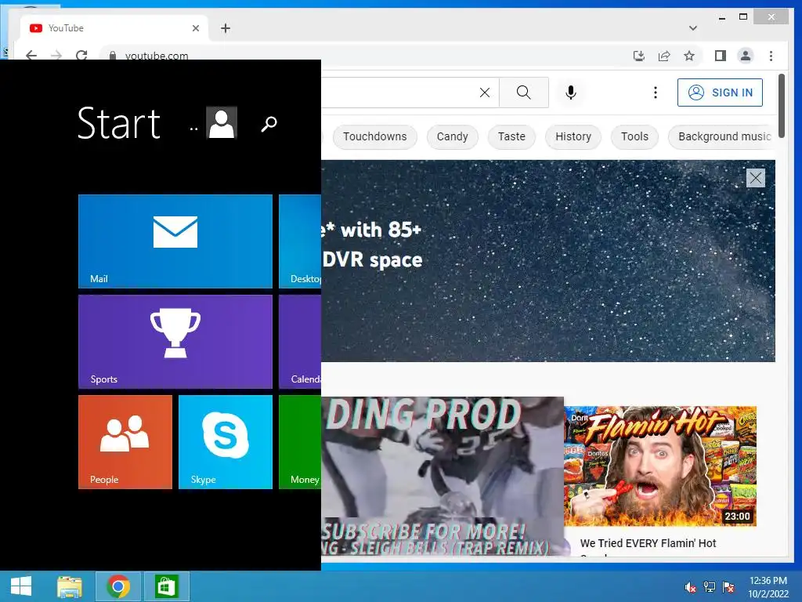
Task: Open the Flamin' Hot video thumbnail
Action: pyautogui.click(x=660, y=466)
